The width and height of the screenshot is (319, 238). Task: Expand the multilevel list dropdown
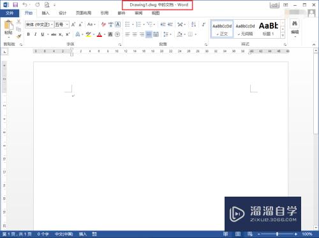(x=154, y=25)
